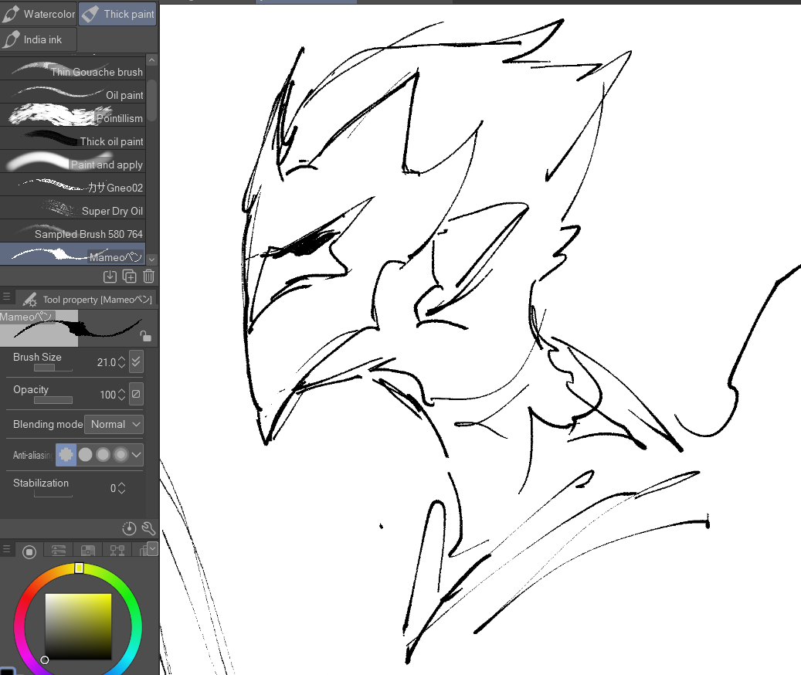This screenshot has height=675, width=801.
Task: Expand the color palette tabs overflow arrow
Action: pyautogui.click(x=152, y=548)
